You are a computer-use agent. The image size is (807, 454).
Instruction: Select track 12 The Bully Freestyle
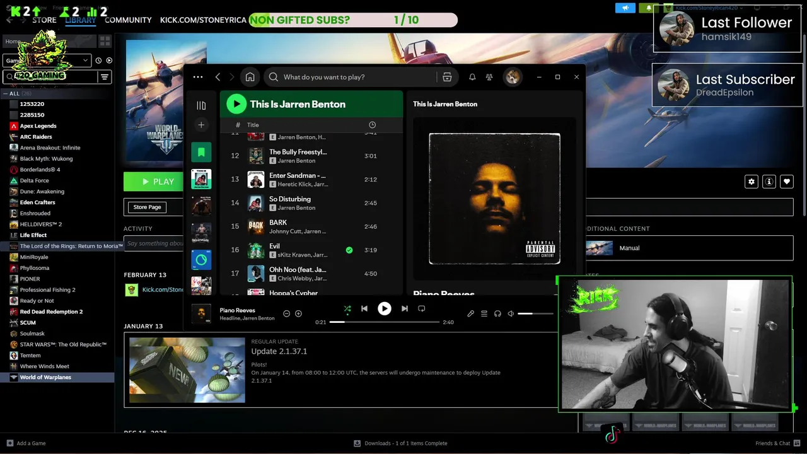311,156
